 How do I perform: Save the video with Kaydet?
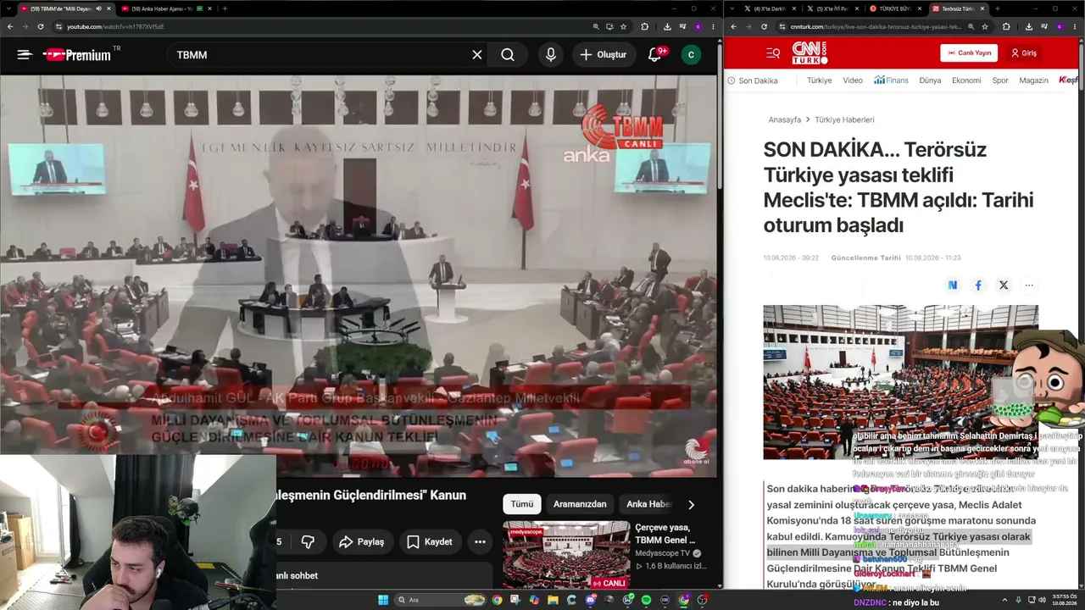pos(429,541)
